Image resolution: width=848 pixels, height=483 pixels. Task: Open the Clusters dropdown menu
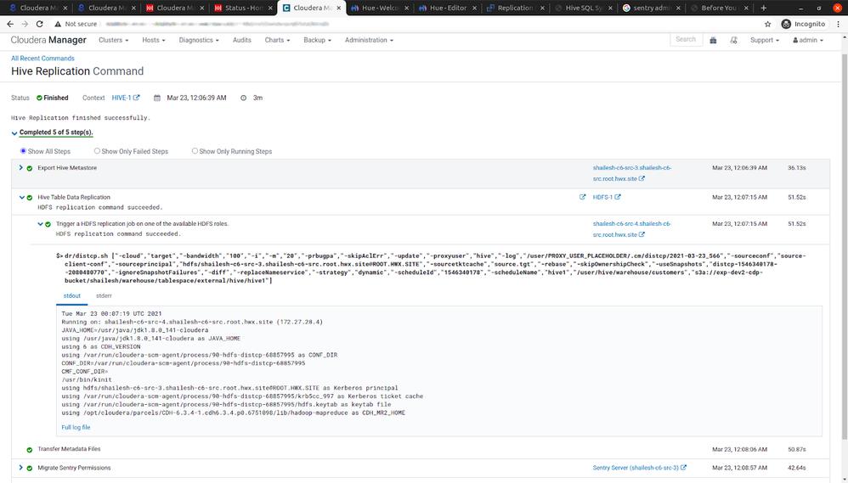(x=114, y=40)
